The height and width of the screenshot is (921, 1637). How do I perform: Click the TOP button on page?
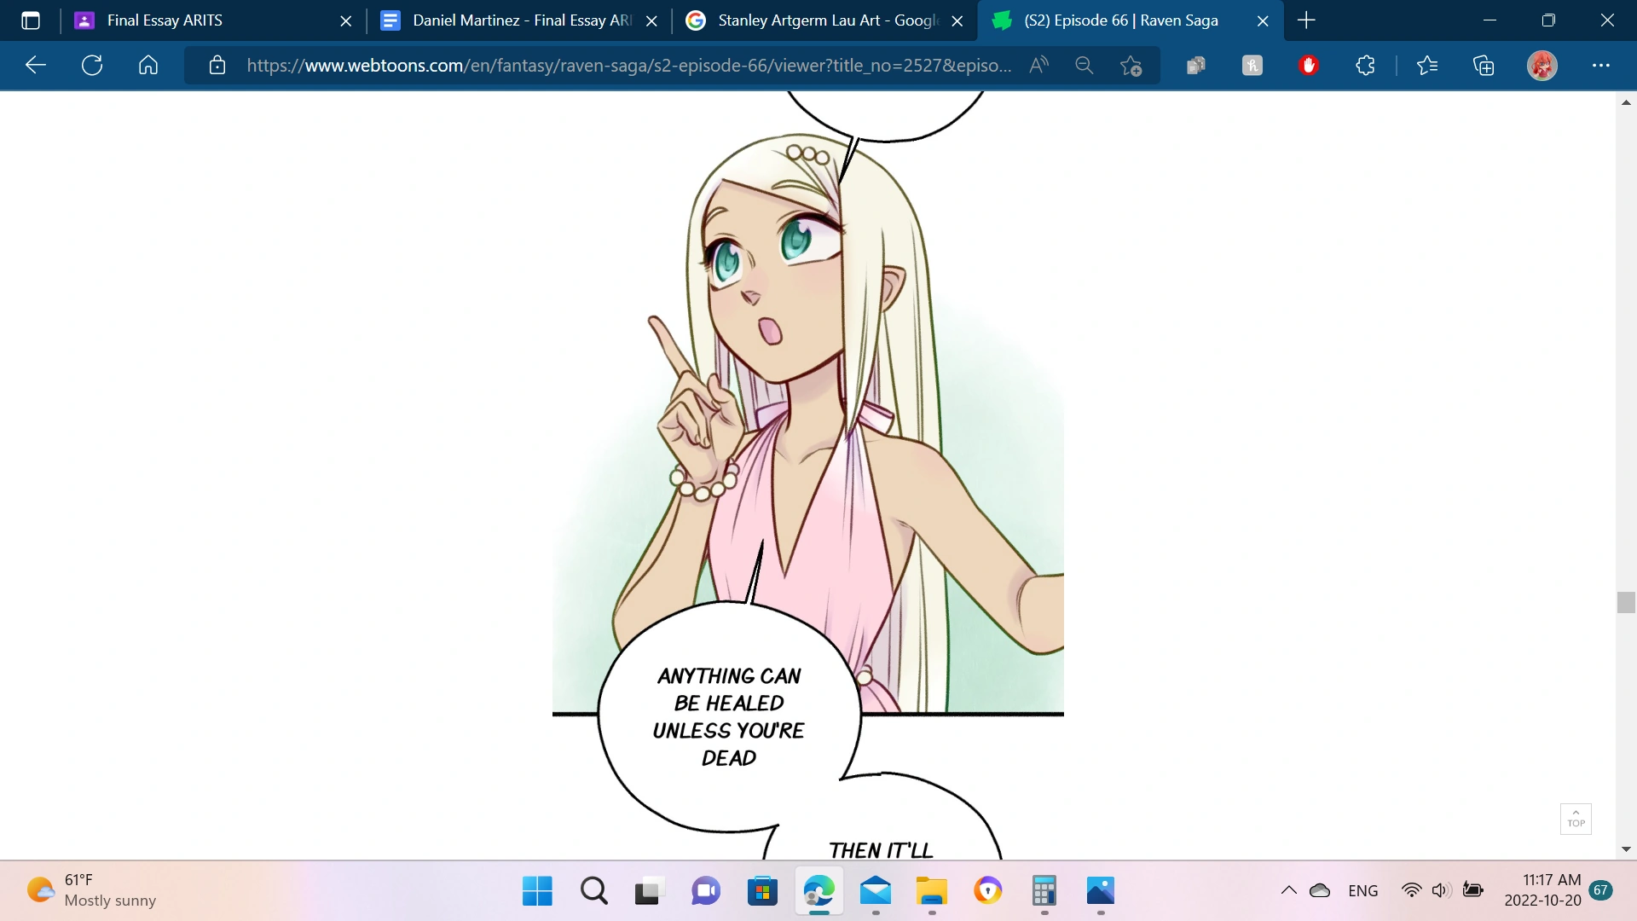(1576, 819)
